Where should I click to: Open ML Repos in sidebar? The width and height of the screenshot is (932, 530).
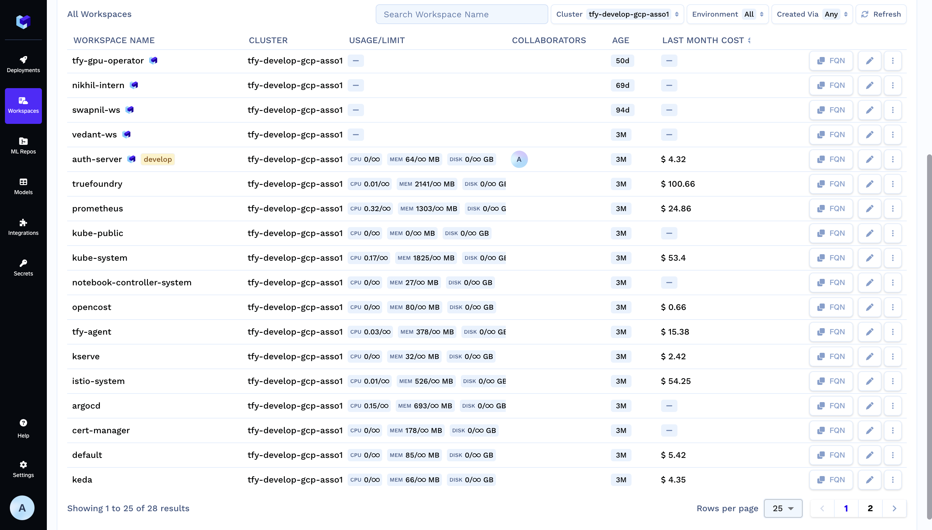(23, 146)
